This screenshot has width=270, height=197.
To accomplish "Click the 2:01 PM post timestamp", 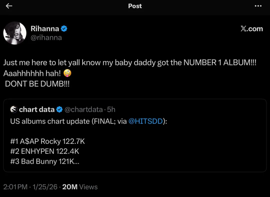I will point(15,187).
